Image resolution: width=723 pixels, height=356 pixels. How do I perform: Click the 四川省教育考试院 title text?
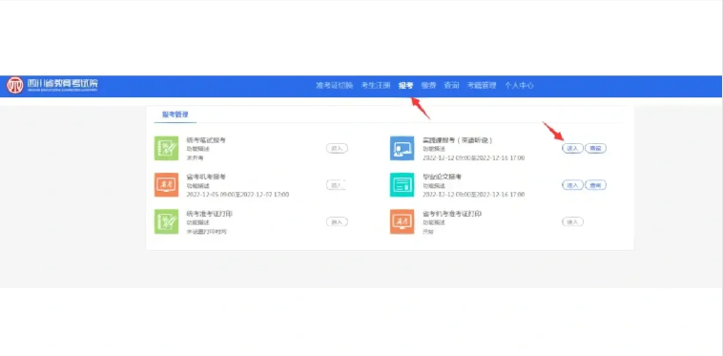point(62,83)
